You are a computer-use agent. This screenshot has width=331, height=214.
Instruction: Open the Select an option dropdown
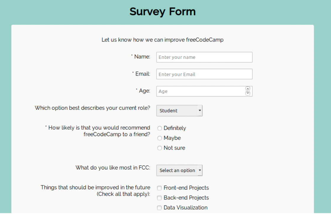point(177,170)
